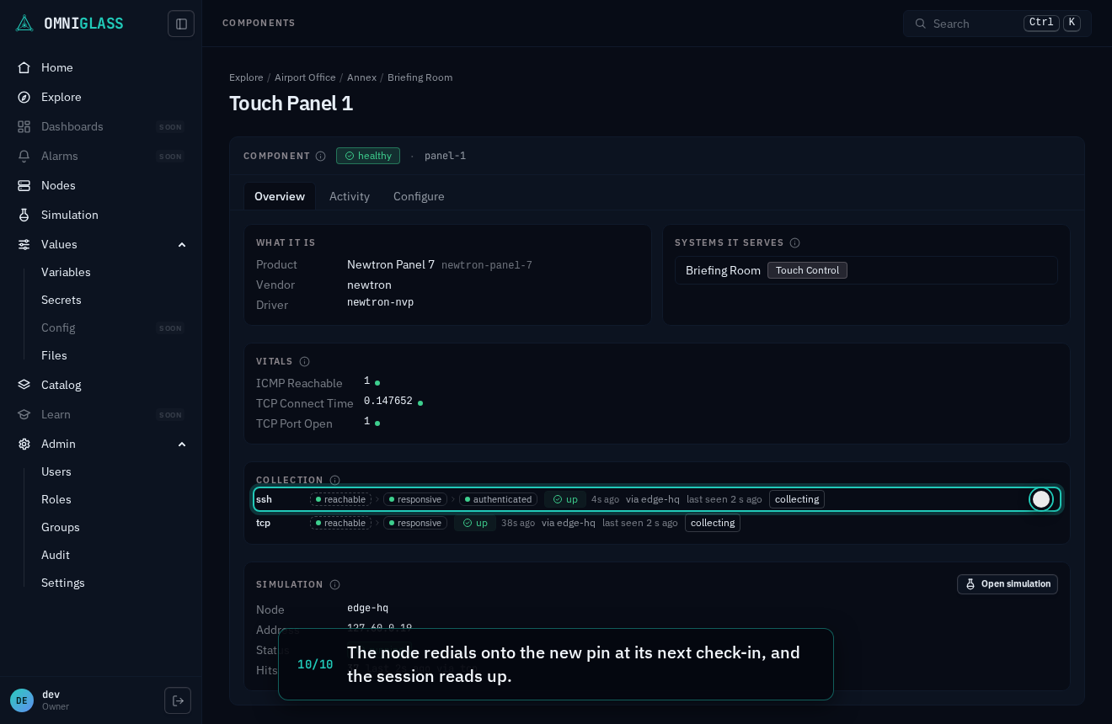
Task: Show info icon beside Collection
Action: (x=334, y=480)
